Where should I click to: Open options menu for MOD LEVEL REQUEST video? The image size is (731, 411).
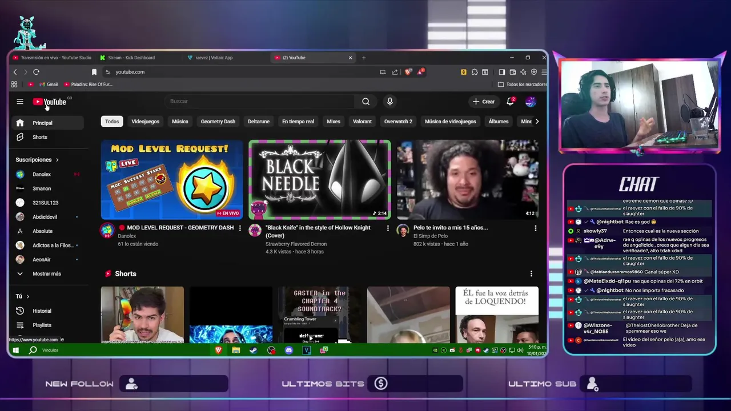pyautogui.click(x=240, y=228)
